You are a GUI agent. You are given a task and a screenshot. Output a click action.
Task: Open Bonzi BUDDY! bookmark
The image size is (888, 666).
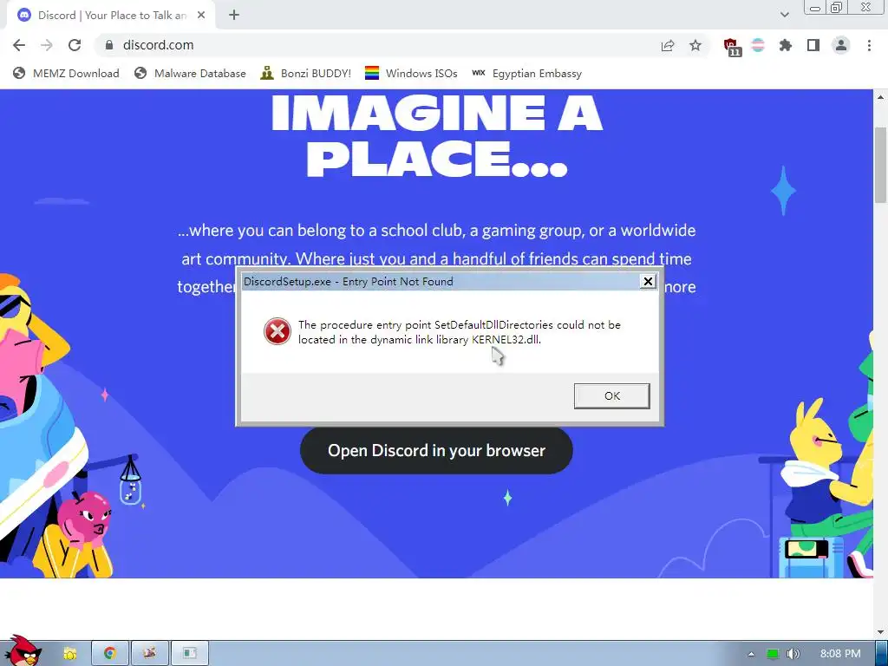[306, 73]
